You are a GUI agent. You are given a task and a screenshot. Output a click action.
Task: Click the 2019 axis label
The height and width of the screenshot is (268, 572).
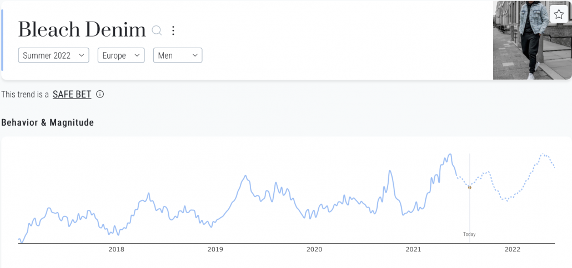215,250
